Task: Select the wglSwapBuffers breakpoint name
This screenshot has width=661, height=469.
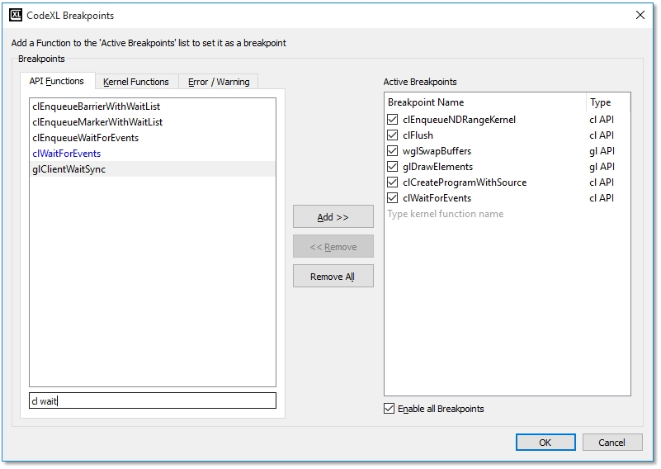Action: point(437,151)
